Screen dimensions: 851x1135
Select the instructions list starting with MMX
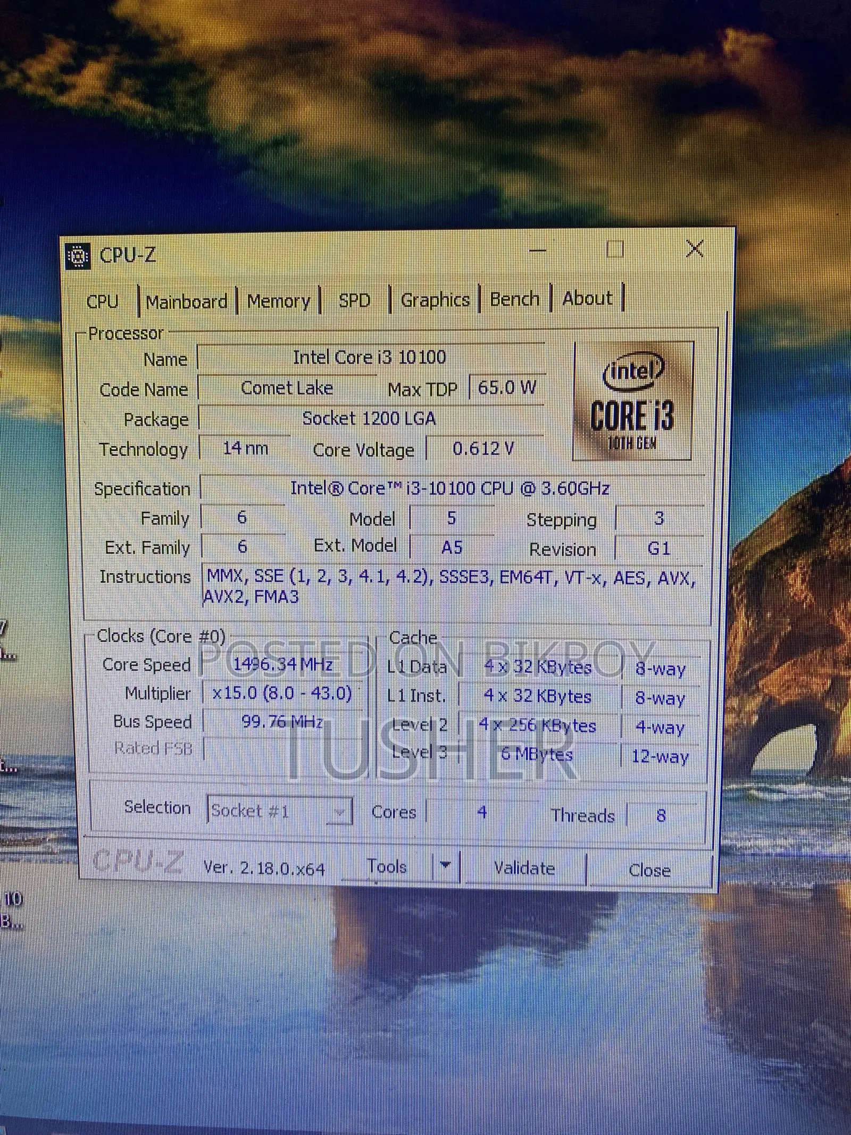click(452, 587)
